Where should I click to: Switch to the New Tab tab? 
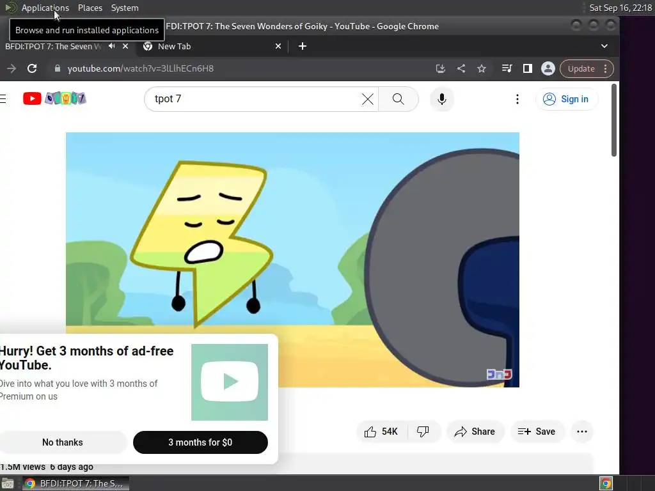coord(209,46)
